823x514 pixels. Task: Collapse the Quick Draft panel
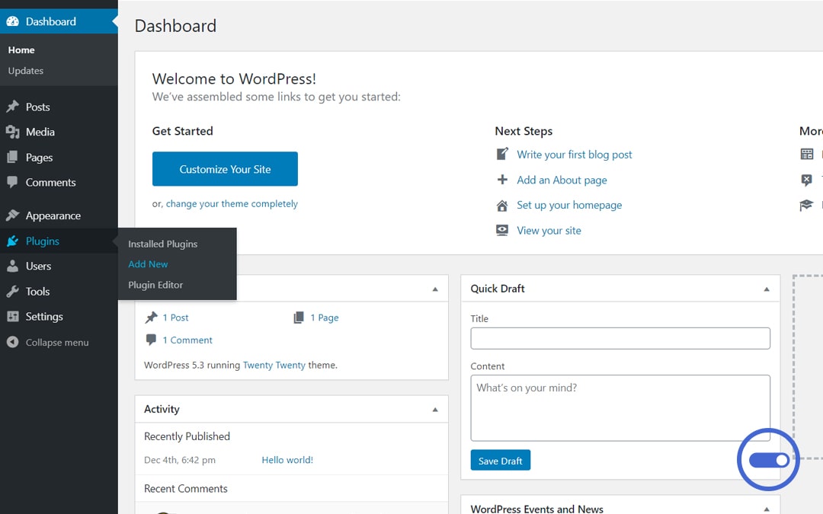pyautogui.click(x=767, y=289)
